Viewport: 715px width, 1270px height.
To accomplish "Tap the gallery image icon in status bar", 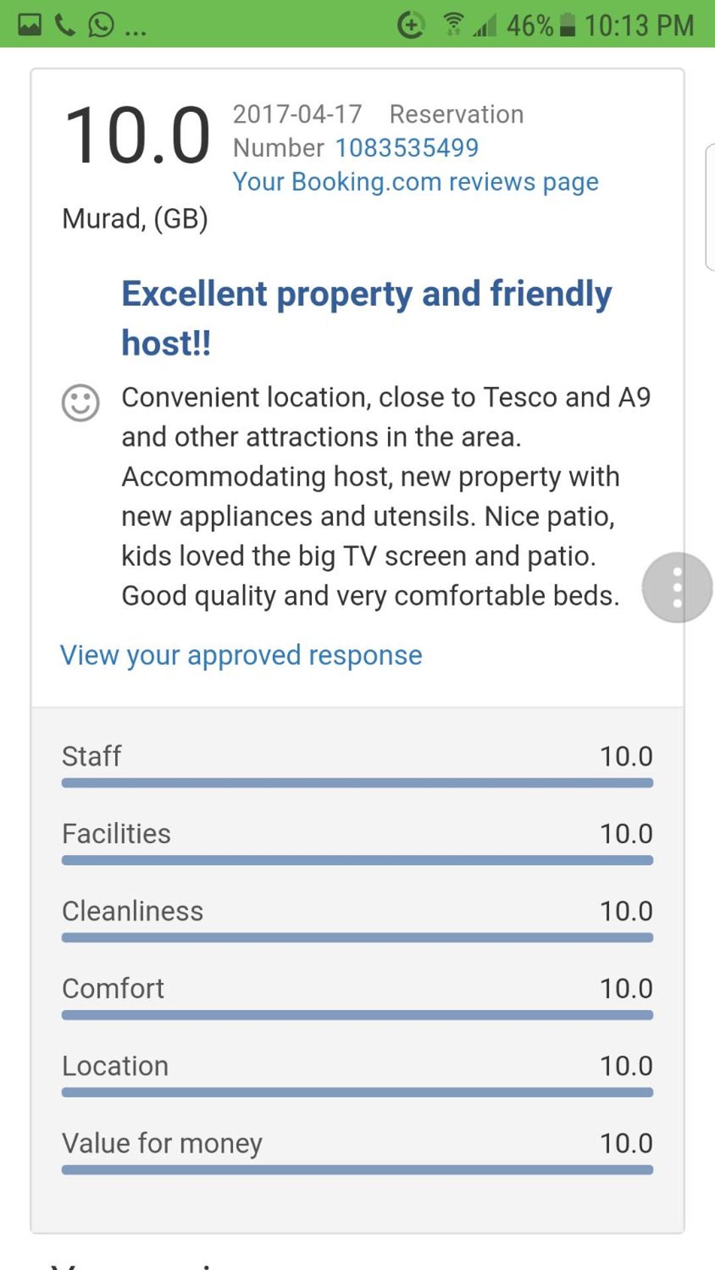I will (29, 25).
